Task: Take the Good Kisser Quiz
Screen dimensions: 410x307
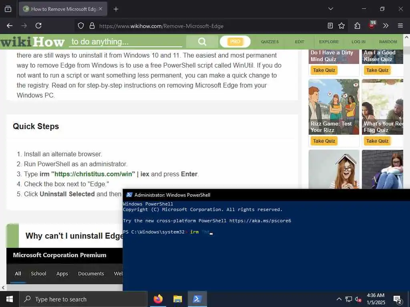Action: coord(377,70)
